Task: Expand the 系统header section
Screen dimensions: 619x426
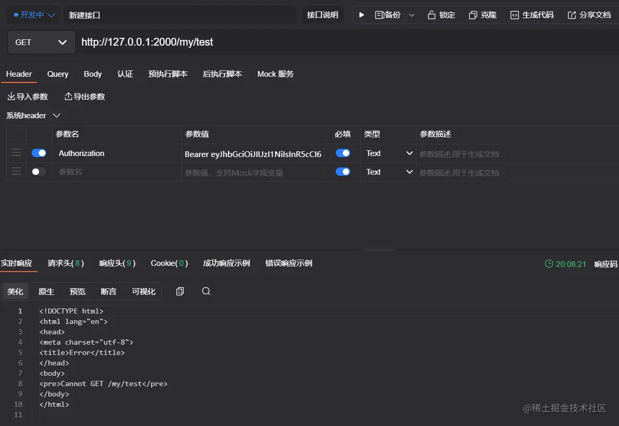Action: [x=33, y=116]
